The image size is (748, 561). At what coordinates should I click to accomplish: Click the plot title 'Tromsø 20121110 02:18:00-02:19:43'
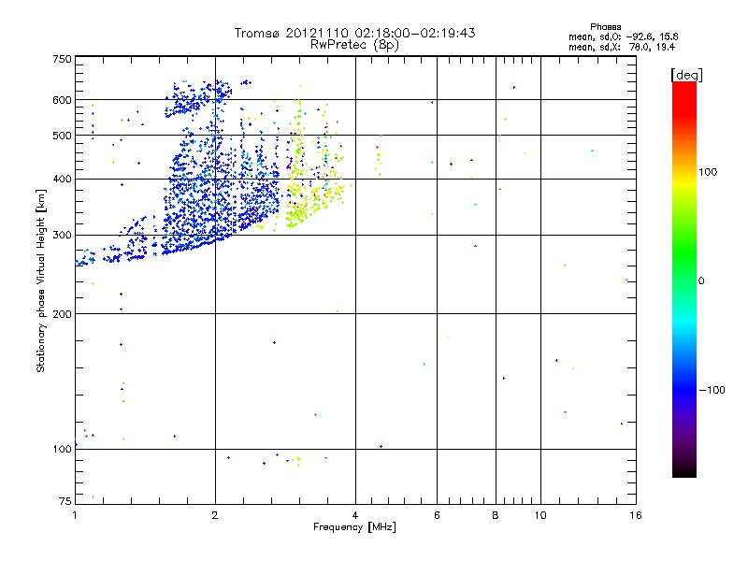(354, 33)
